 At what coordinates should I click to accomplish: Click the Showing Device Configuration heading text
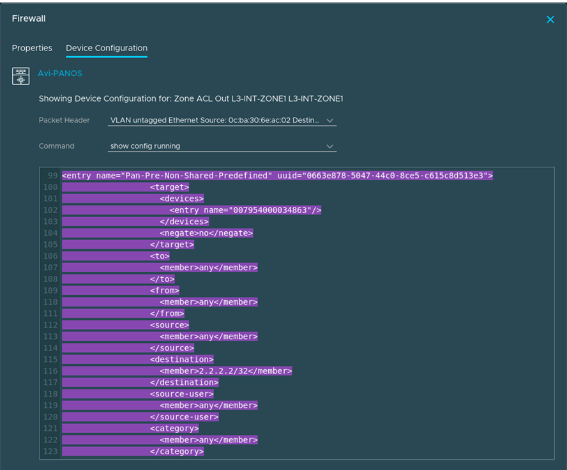191,99
